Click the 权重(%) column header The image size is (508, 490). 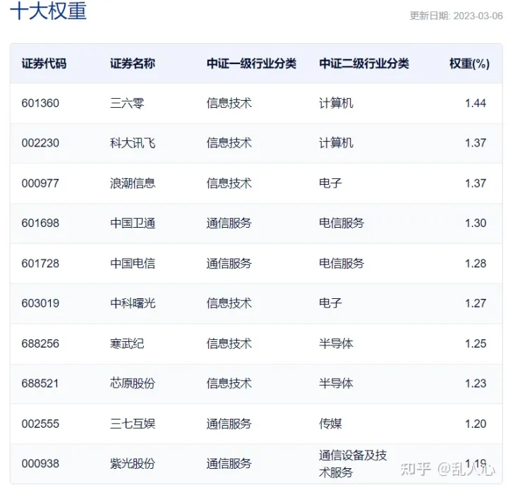click(x=469, y=63)
